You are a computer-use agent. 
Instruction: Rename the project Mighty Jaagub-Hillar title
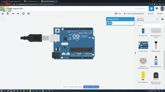[x=15, y=8]
